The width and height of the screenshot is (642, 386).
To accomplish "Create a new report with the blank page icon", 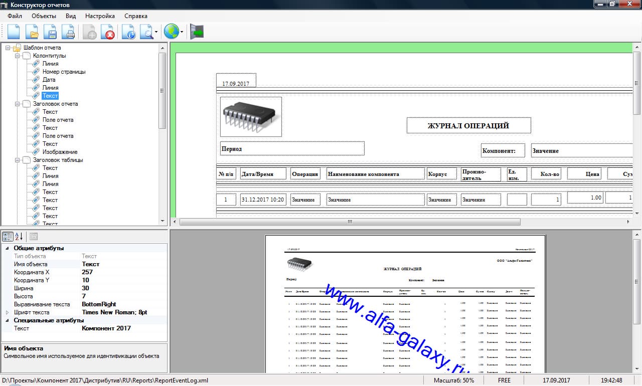I will point(14,32).
